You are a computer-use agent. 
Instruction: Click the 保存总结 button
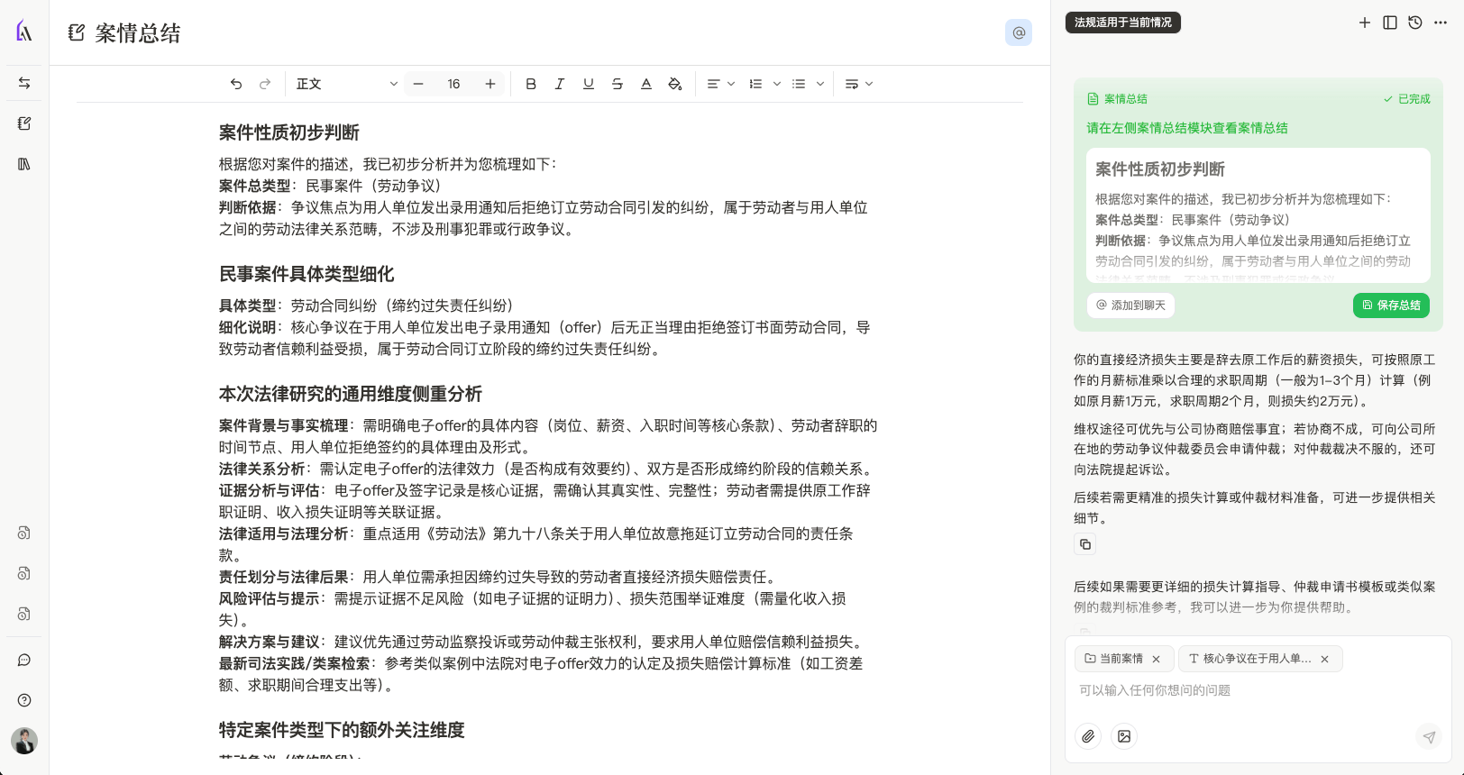(1391, 305)
